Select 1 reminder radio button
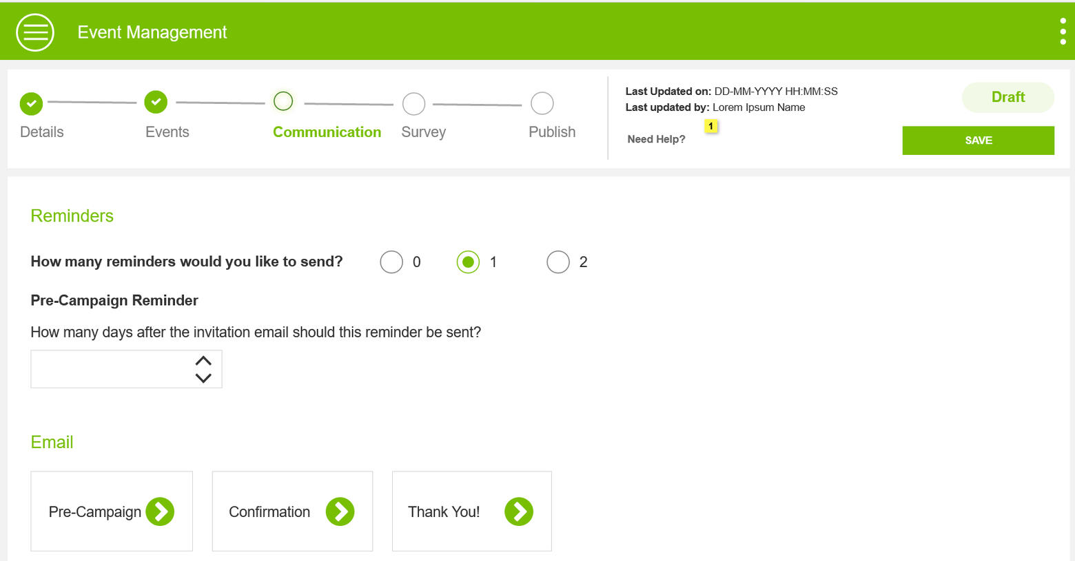Viewport: 1075px width, 561px height. point(468,262)
